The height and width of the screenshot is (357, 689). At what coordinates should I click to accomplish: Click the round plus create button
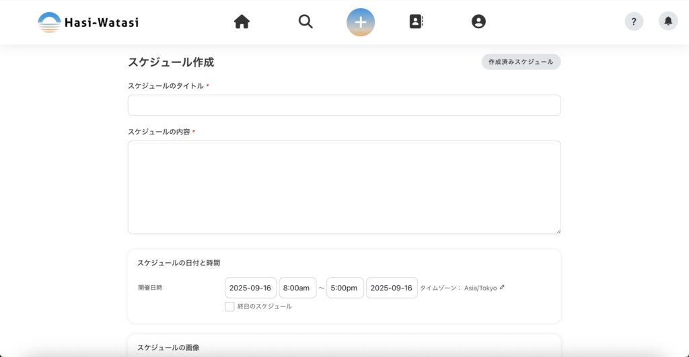point(361,22)
